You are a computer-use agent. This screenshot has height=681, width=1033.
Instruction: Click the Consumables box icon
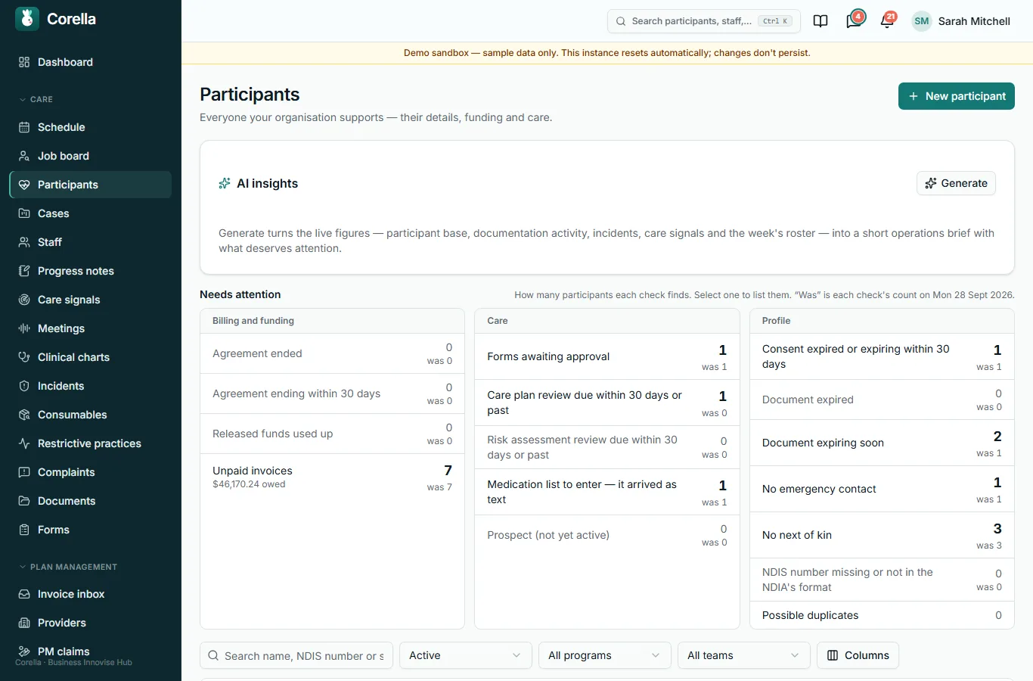(x=24, y=415)
